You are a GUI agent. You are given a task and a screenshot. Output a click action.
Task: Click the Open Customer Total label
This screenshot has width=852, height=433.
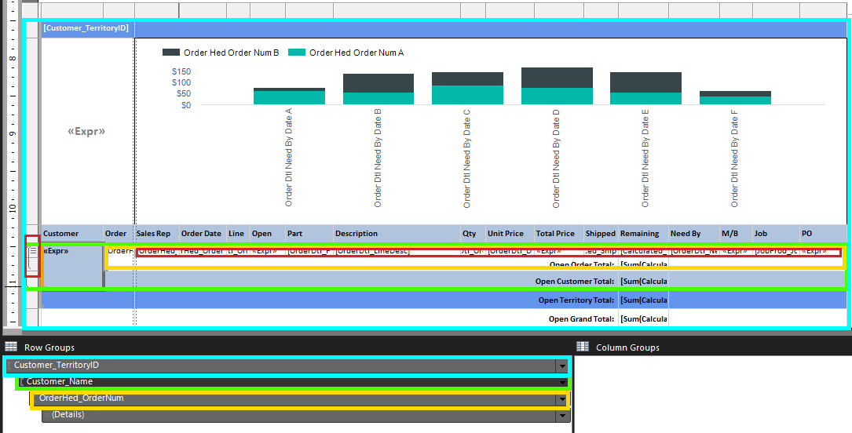tap(575, 281)
